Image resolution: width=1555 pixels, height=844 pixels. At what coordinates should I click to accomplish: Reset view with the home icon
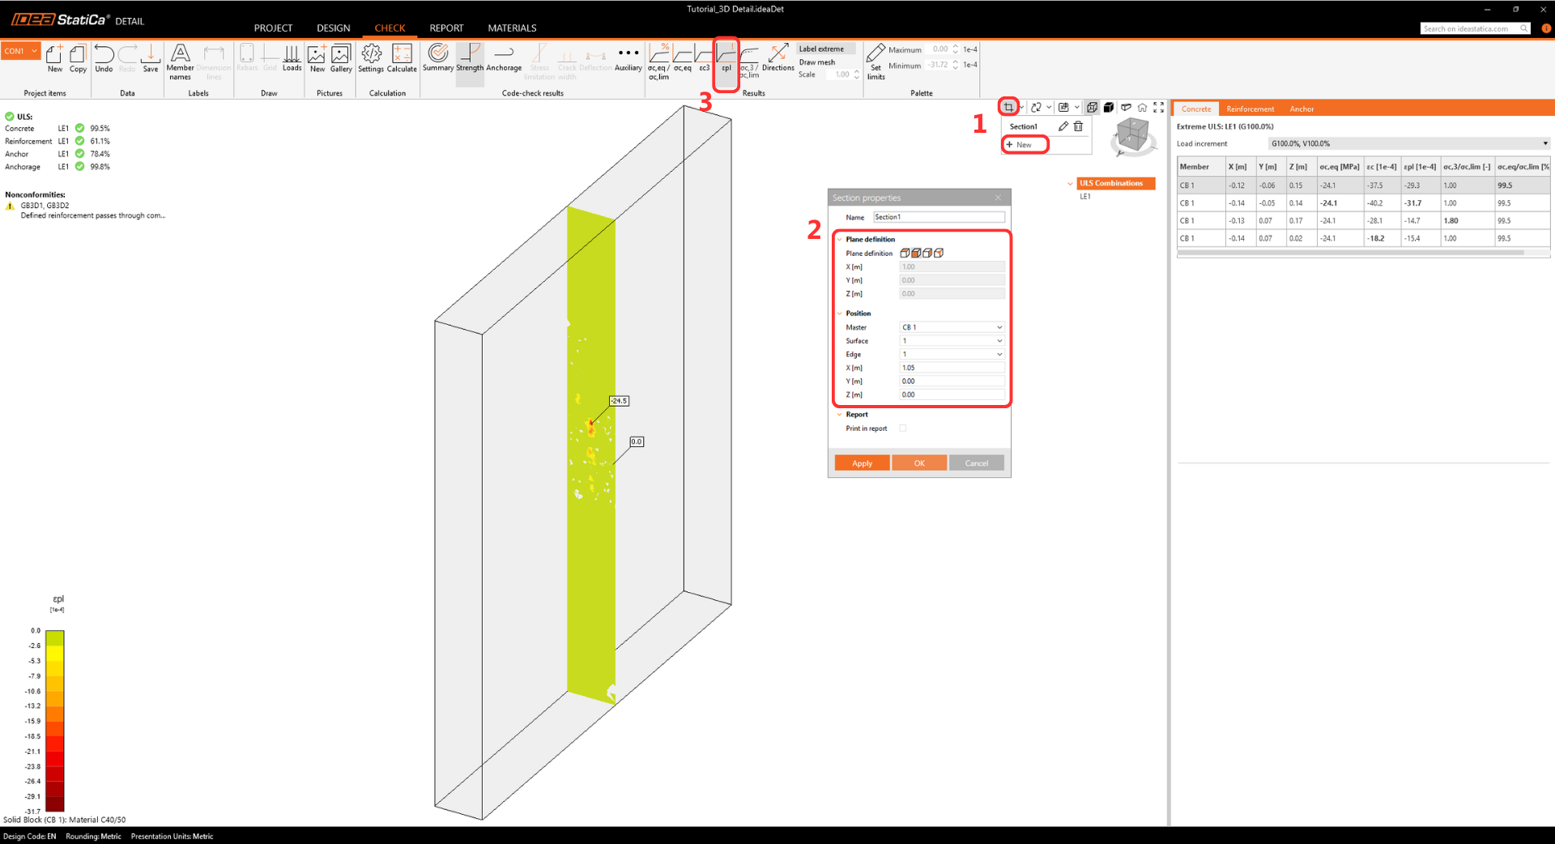1142,107
